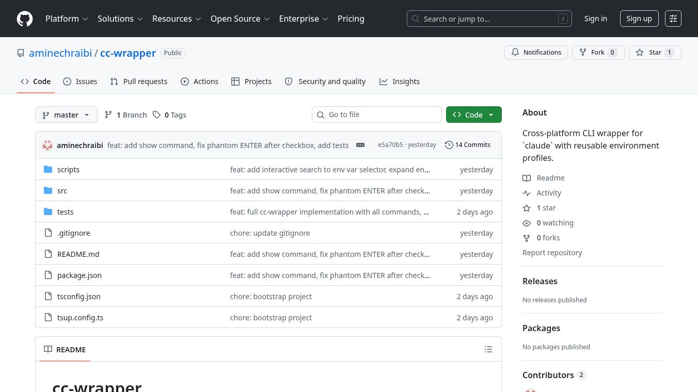Open the master branch selector
The width and height of the screenshot is (698, 392).
click(66, 115)
